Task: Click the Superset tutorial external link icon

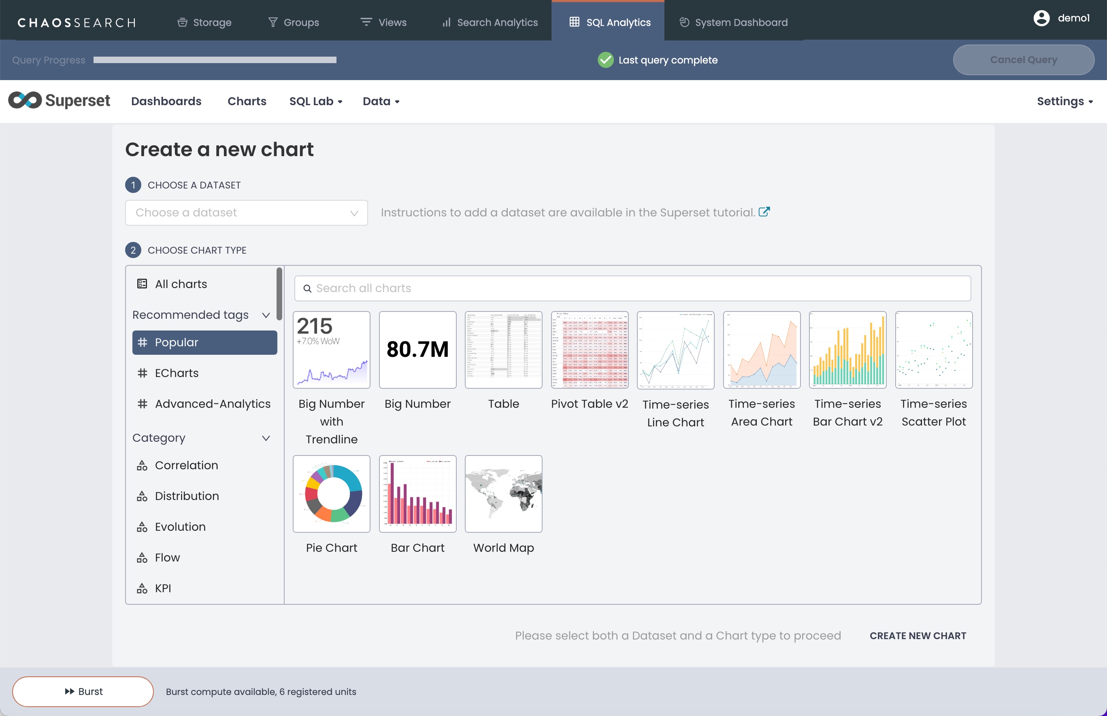Action: point(764,212)
